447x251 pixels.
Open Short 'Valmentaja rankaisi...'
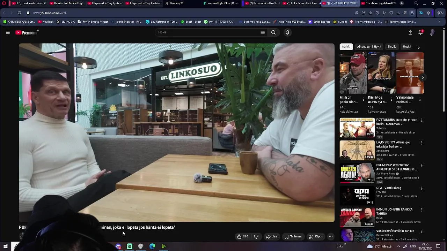[410, 73]
